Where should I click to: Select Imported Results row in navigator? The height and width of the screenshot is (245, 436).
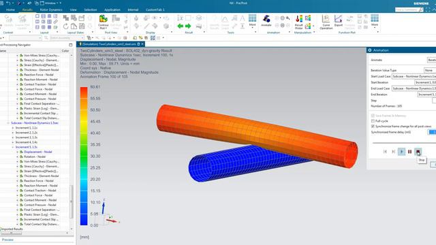(x=12, y=229)
